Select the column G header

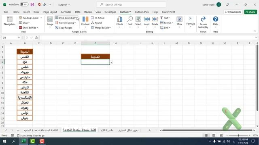(96, 43)
